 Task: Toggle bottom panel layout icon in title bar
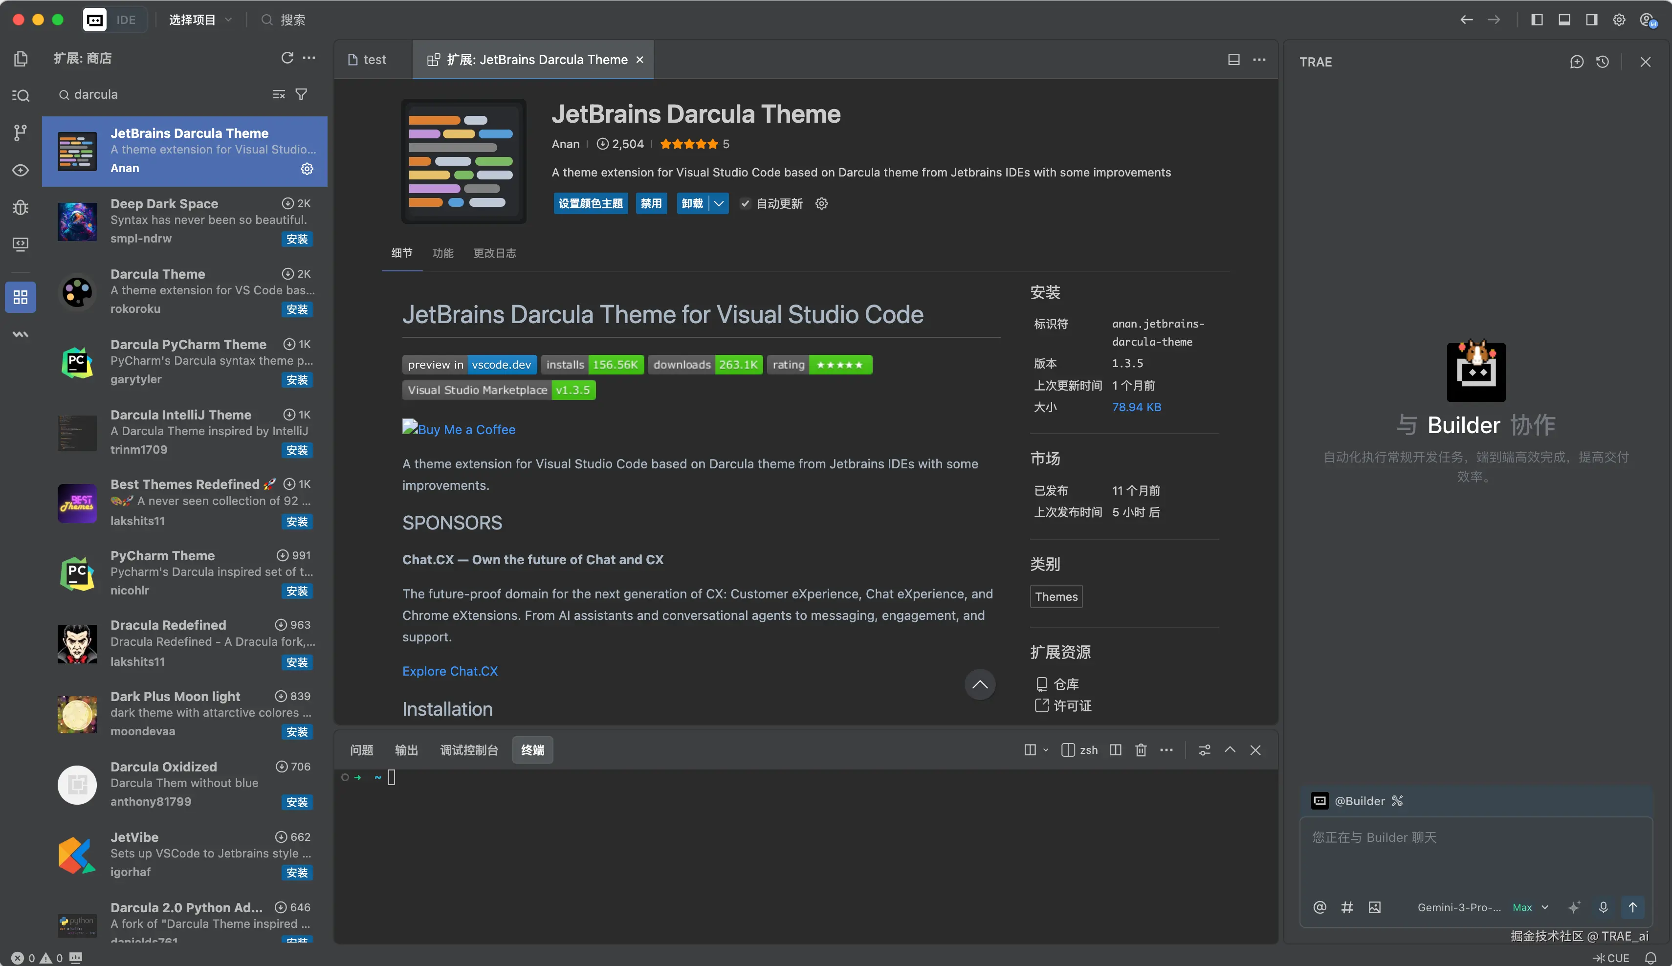click(x=1564, y=20)
